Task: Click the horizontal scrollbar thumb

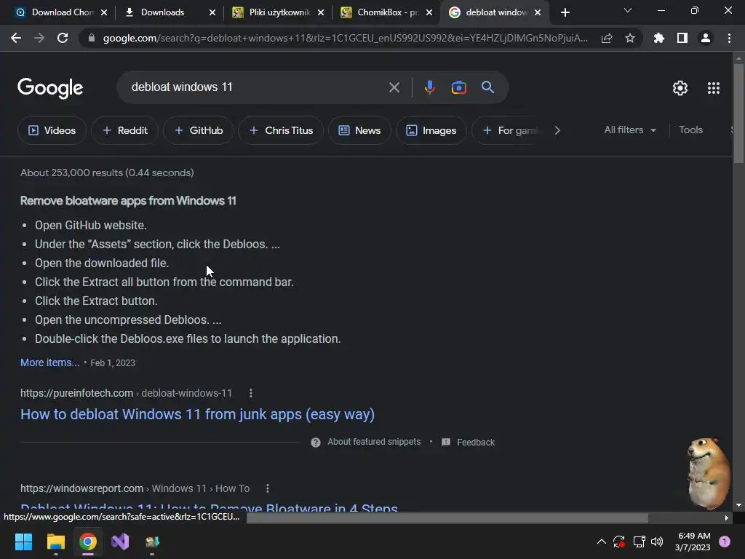Action: tap(447, 518)
